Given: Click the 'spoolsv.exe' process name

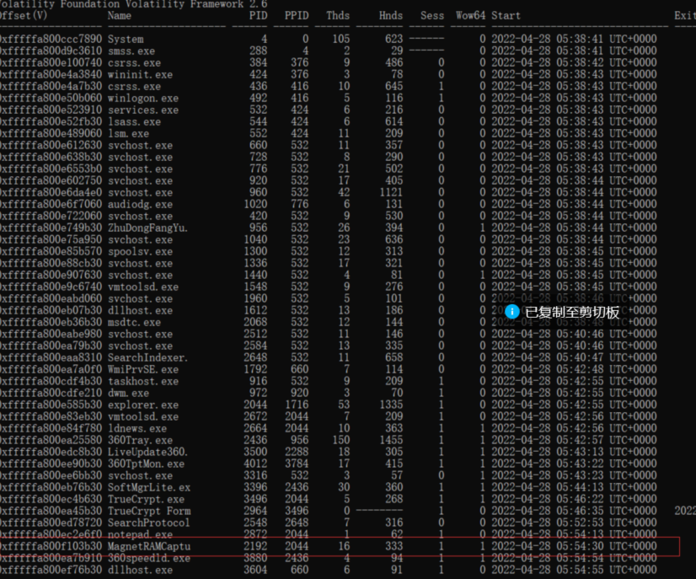Looking at the screenshot, I should [x=140, y=251].
